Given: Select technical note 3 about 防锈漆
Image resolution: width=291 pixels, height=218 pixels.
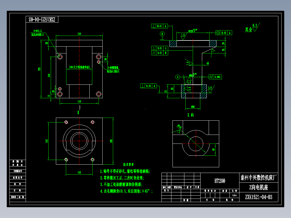Looking at the screenshot, I should [x=121, y=185].
